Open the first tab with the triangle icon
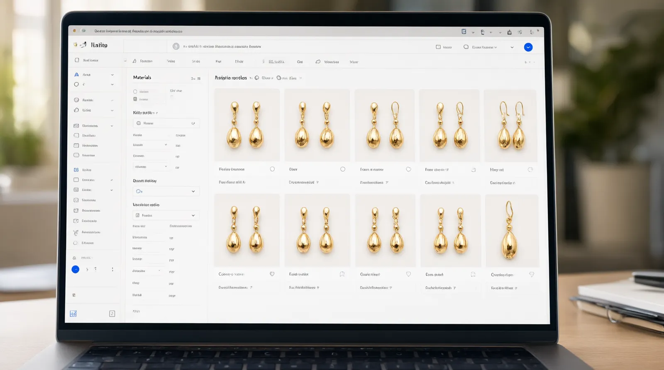The width and height of the screenshot is (664, 370). [x=142, y=61]
